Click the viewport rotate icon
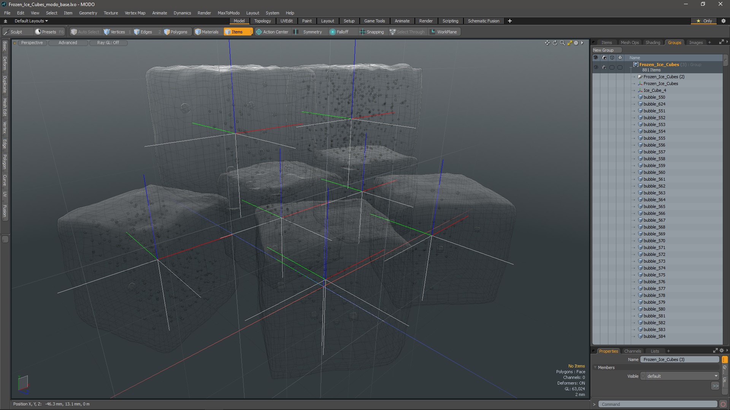 click(x=555, y=43)
